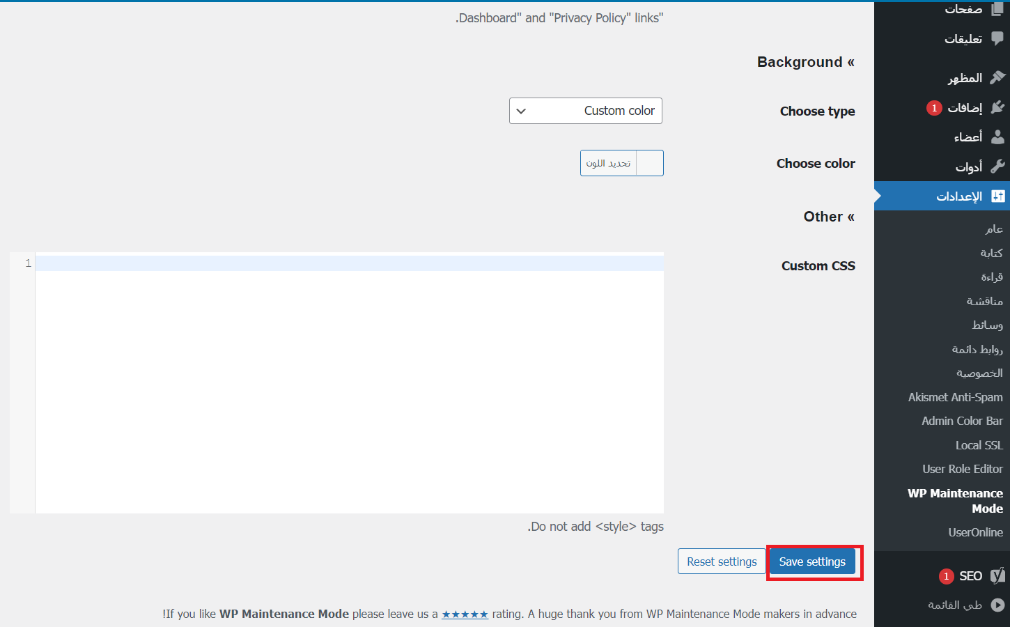Click the Choose color swatch
1010x627 pixels.
click(649, 163)
